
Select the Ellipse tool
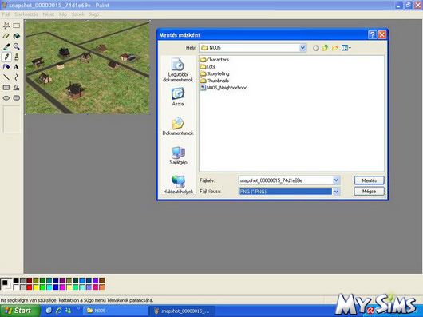(6, 98)
